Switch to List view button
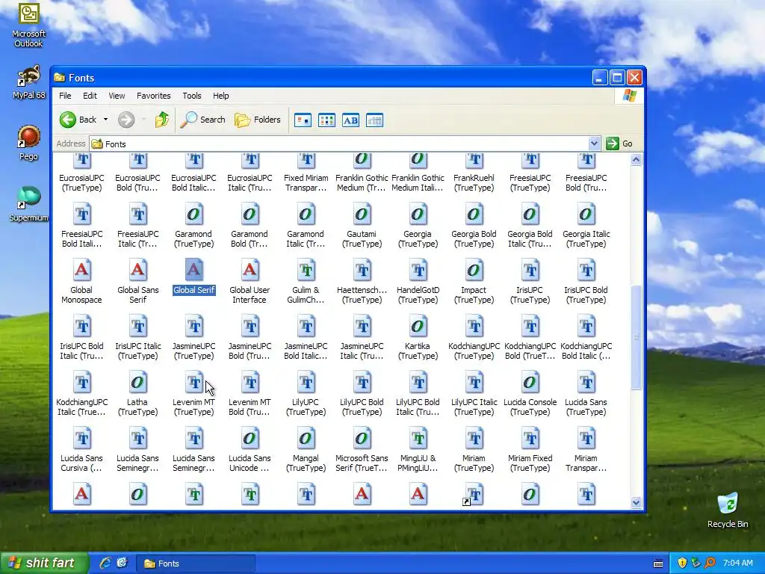Viewport: 765px width, 574px height. (327, 120)
